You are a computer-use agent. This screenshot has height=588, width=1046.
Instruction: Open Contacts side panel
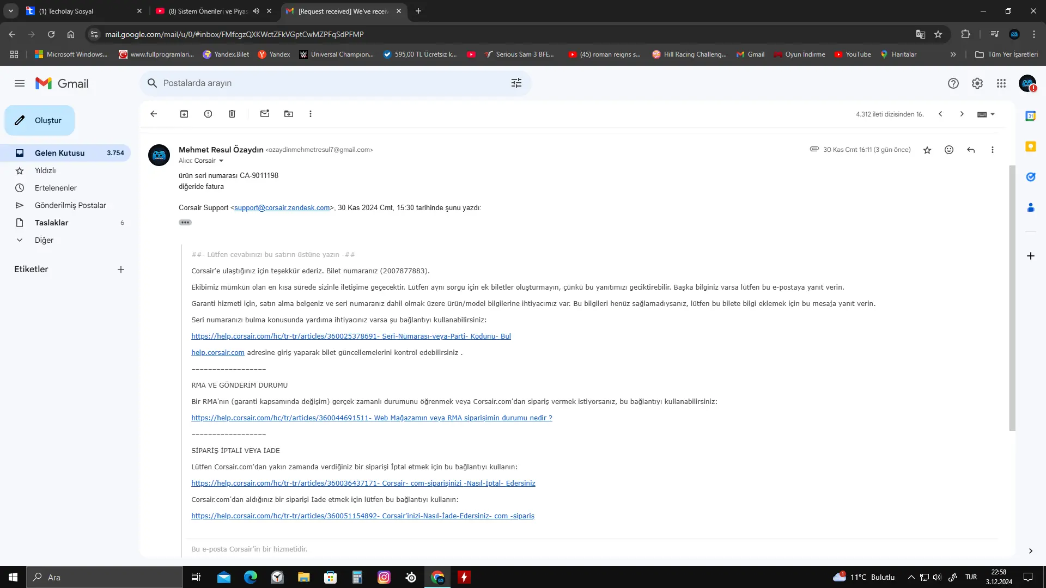[x=1031, y=207]
